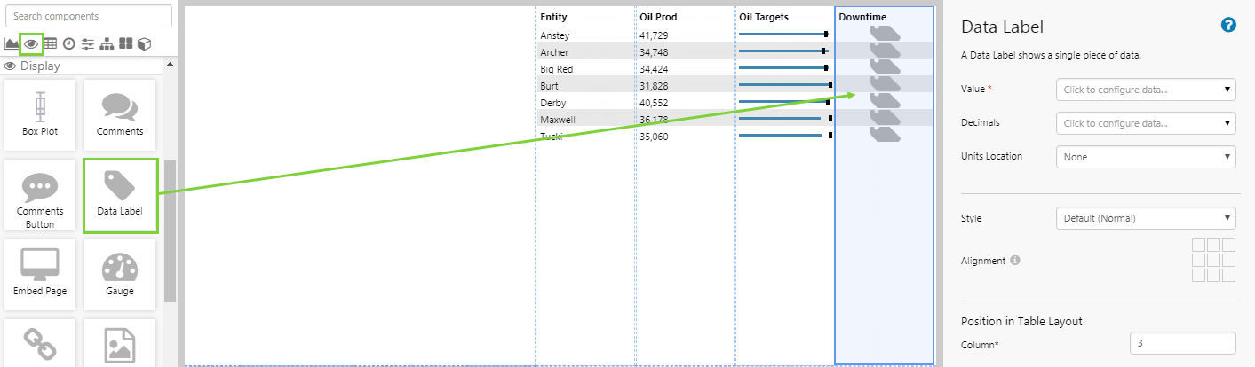Click the blue help question mark icon
1255x367 pixels.
[x=1228, y=26]
